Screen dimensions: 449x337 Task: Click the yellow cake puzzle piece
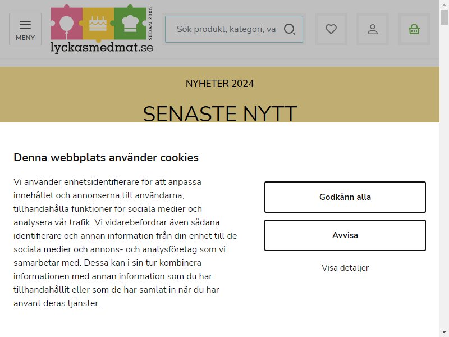coord(98,24)
